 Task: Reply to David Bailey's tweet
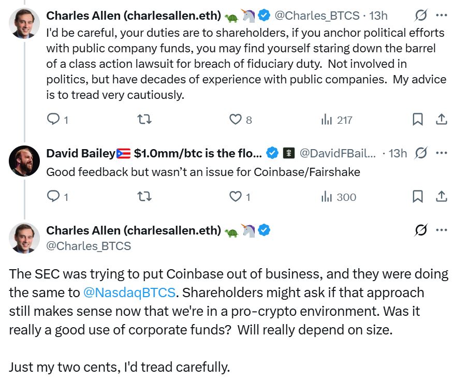(x=54, y=196)
